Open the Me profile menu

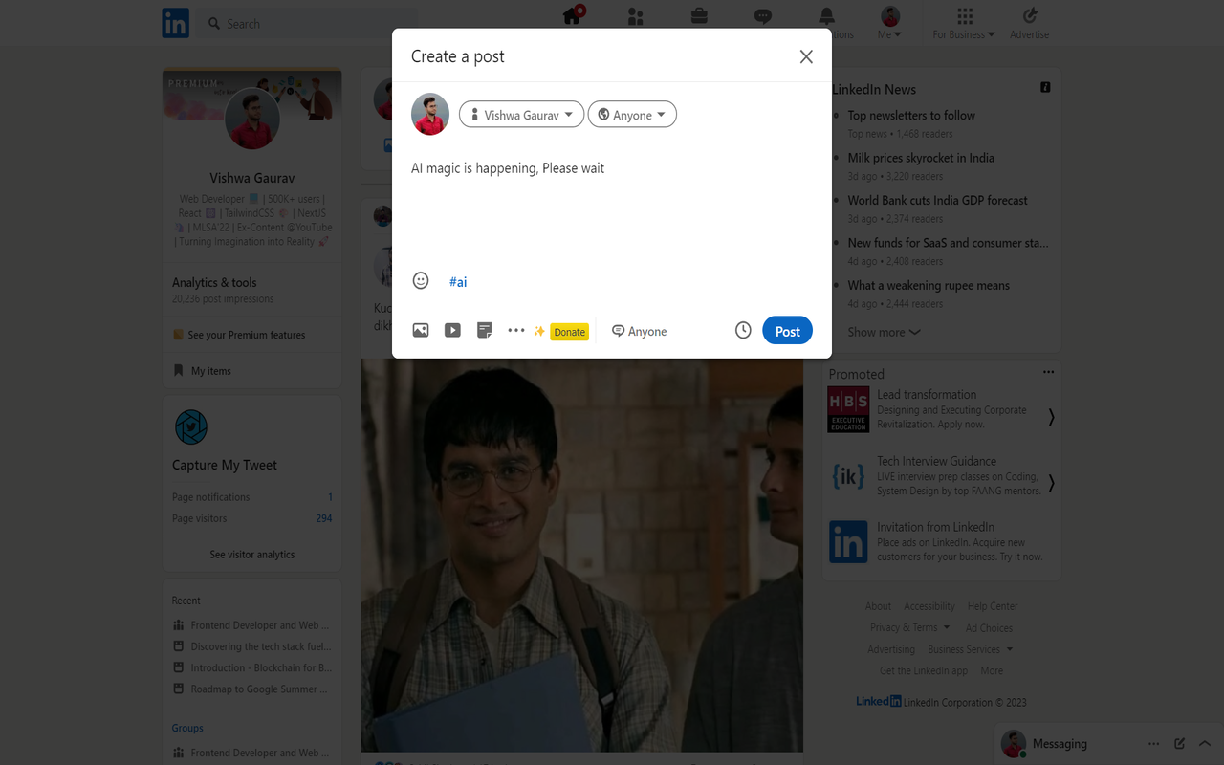pos(890,23)
